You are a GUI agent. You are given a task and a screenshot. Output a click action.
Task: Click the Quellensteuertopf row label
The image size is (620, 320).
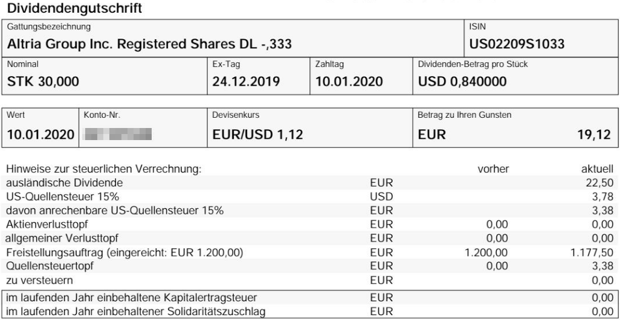pos(50,266)
